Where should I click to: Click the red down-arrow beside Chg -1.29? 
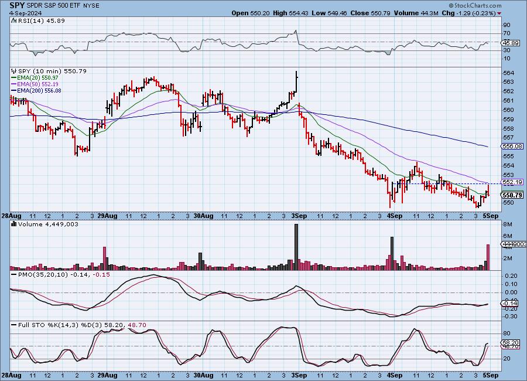click(x=499, y=13)
